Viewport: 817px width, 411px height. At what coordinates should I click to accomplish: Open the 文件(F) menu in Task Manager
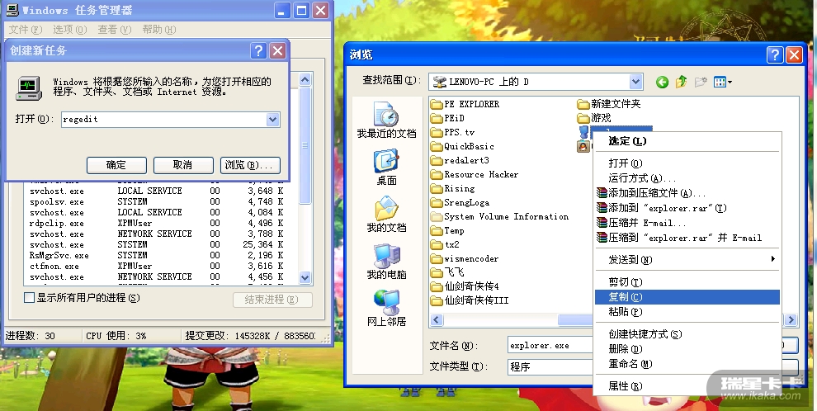tap(26, 30)
